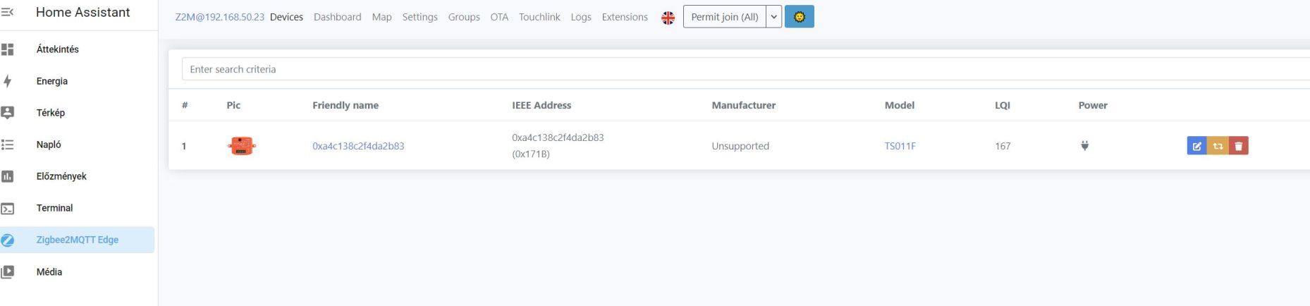Toggle the sun theme switcher button
Viewport: 1310px width, 306px height.
(799, 17)
